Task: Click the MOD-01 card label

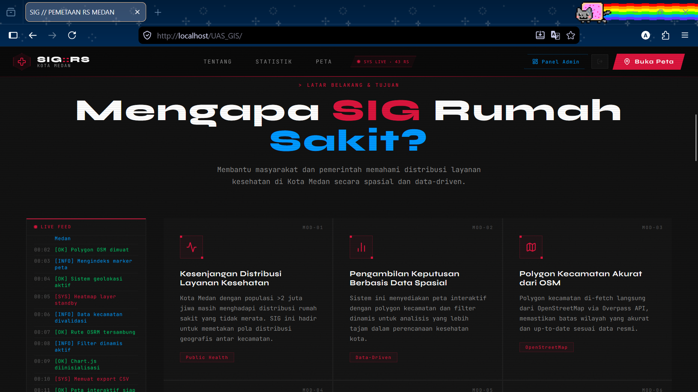Action: [313, 228]
